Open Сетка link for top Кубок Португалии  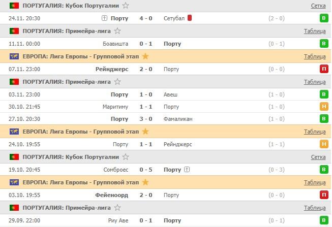[x=318, y=6]
